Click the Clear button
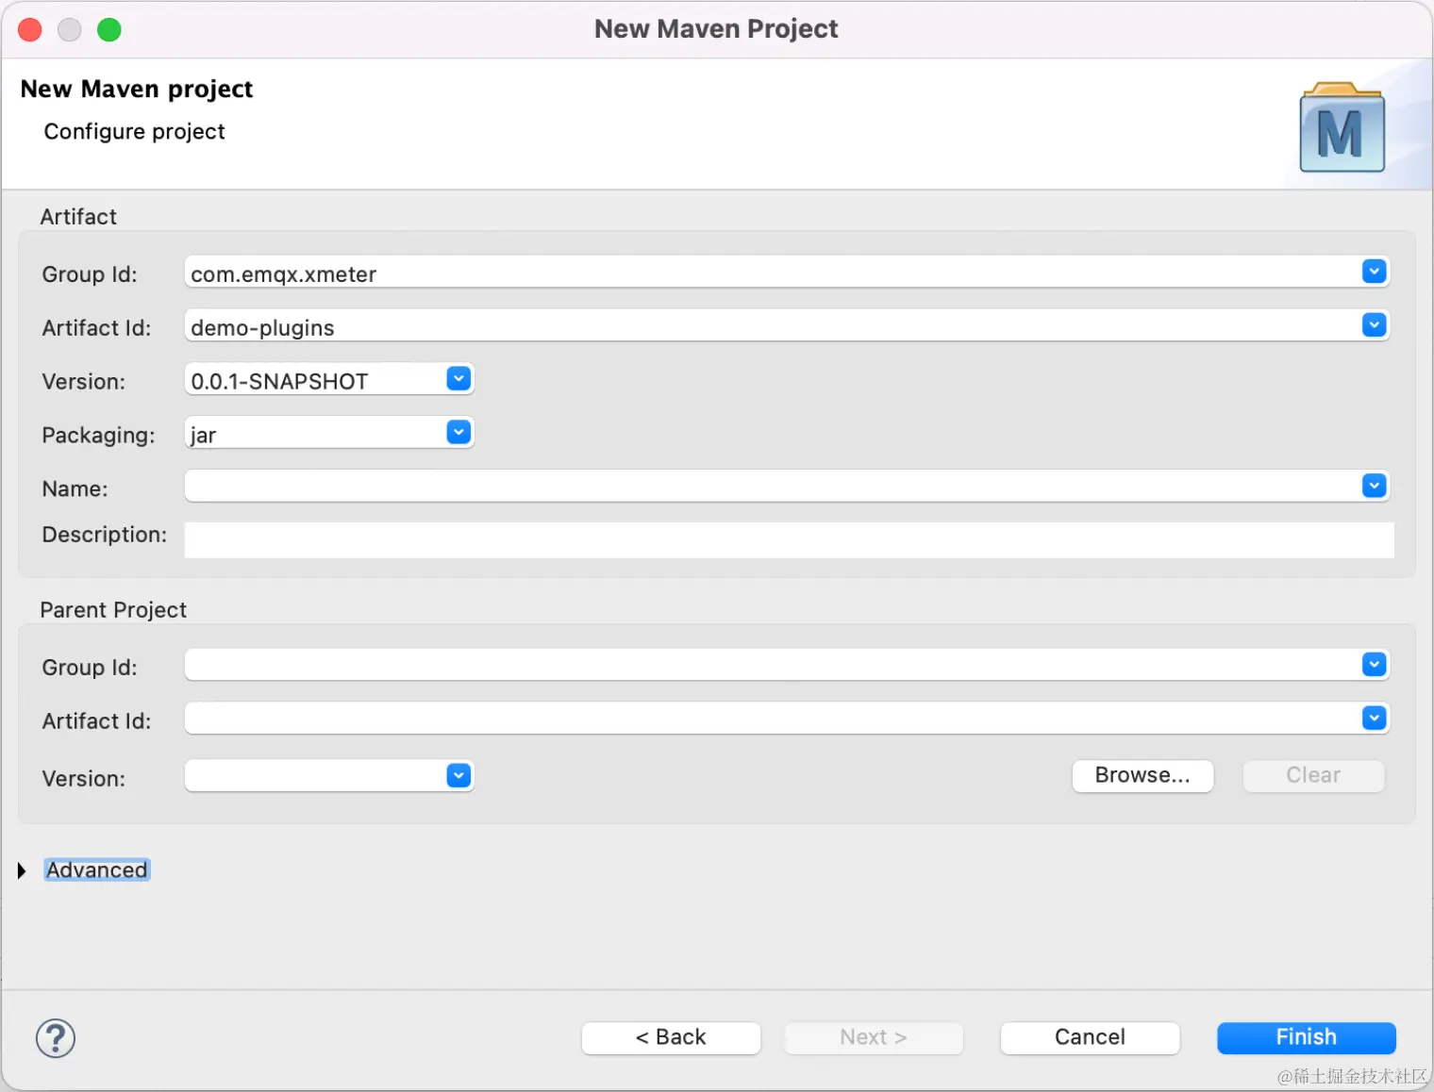1434x1092 pixels. coord(1312,775)
